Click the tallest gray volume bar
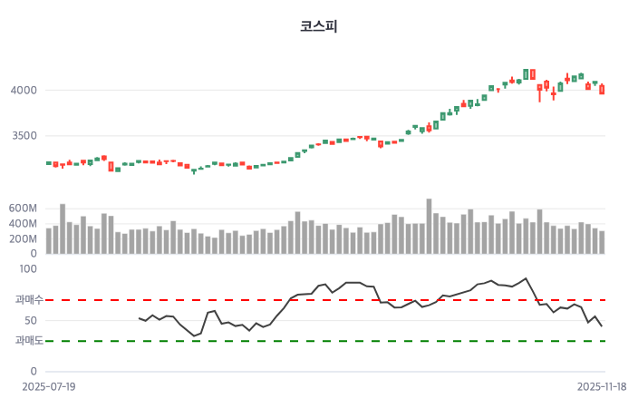Screen dimensions: 638x408 click(x=429, y=227)
